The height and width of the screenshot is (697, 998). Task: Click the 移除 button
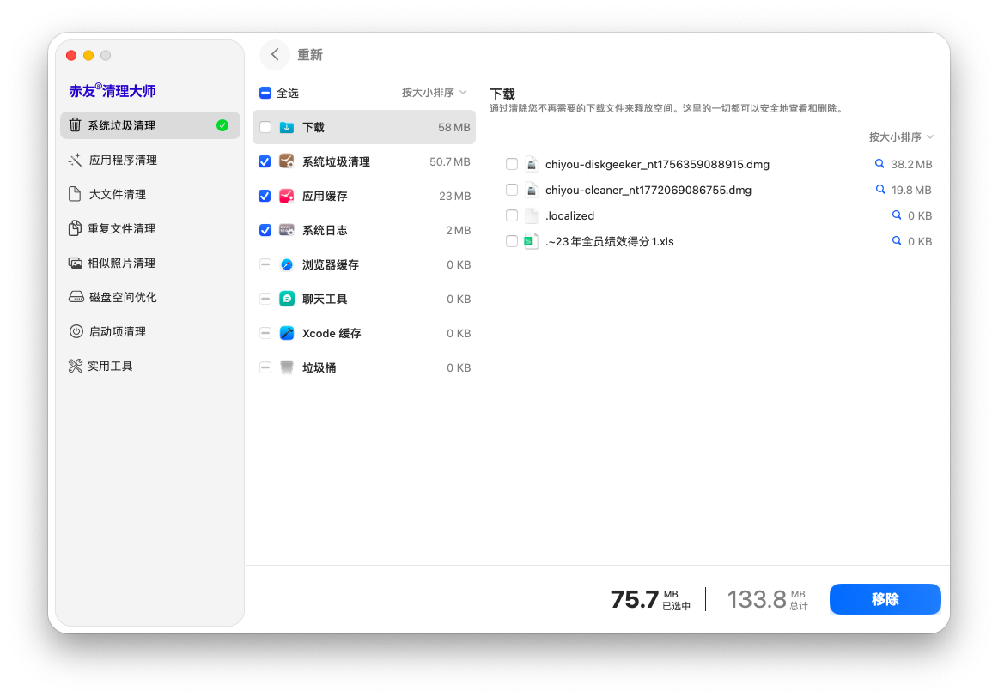coord(885,599)
